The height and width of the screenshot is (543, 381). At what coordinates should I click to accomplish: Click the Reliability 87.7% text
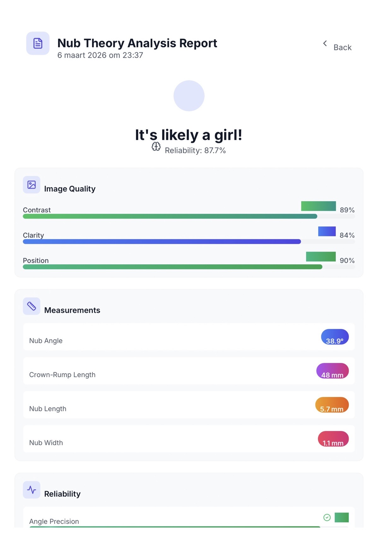(x=195, y=150)
